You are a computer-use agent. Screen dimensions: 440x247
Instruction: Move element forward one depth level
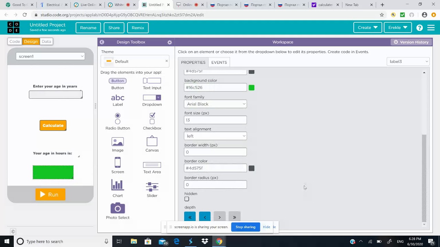(x=220, y=217)
